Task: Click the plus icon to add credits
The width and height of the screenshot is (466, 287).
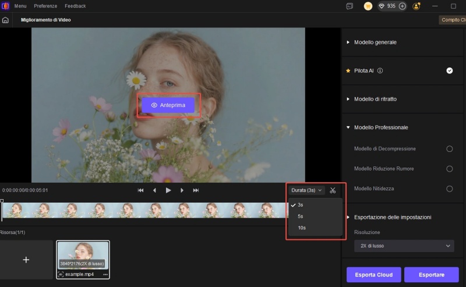Action: tap(402, 6)
